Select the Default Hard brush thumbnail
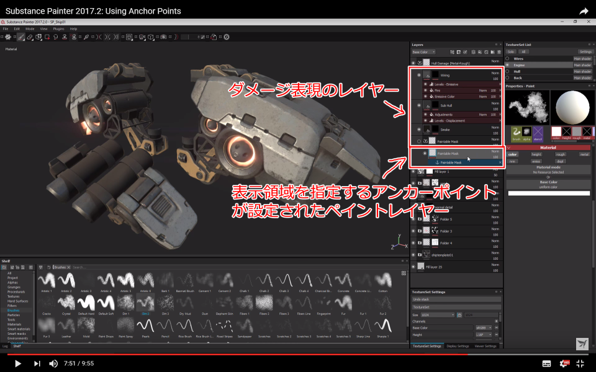596x372 pixels. (86, 303)
